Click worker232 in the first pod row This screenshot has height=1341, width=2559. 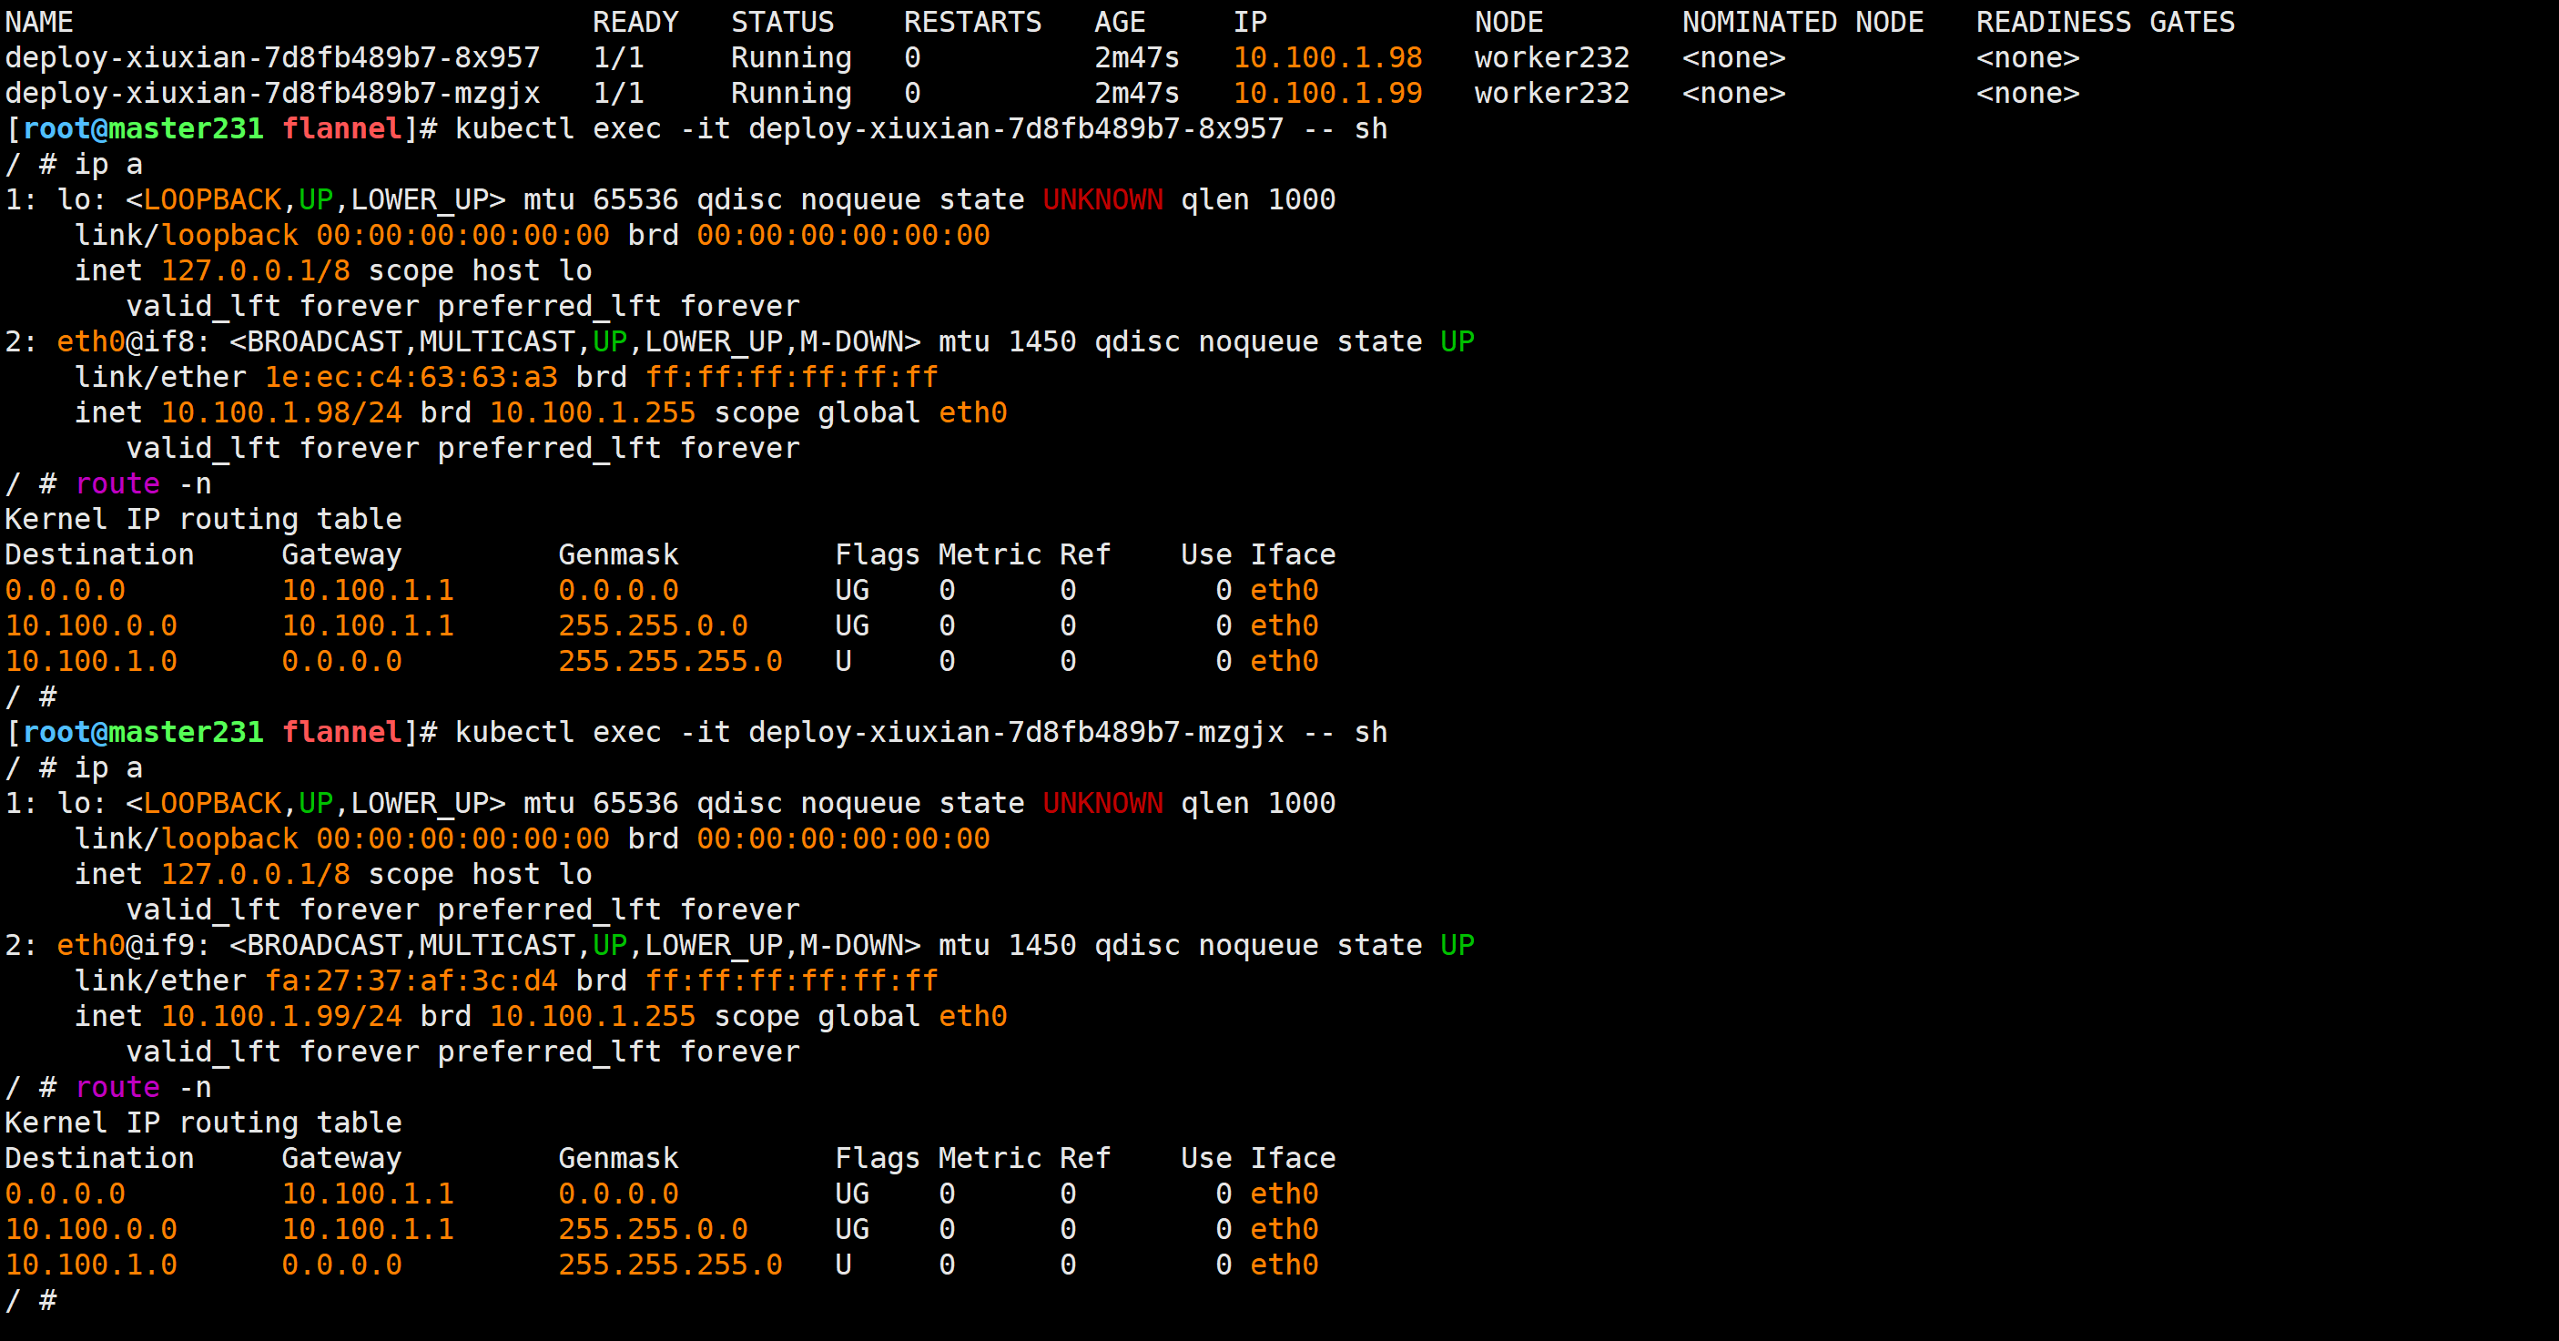pos(1551,57)
